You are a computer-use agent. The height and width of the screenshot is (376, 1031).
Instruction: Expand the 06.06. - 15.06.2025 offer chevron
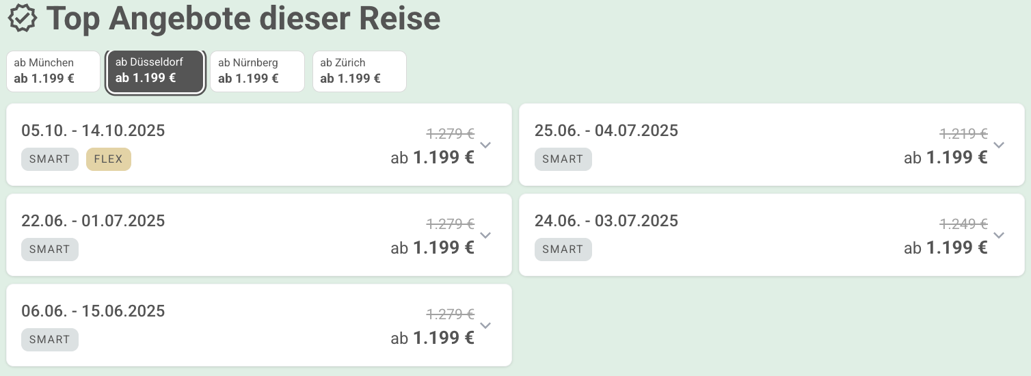click(x=485, y=325)
